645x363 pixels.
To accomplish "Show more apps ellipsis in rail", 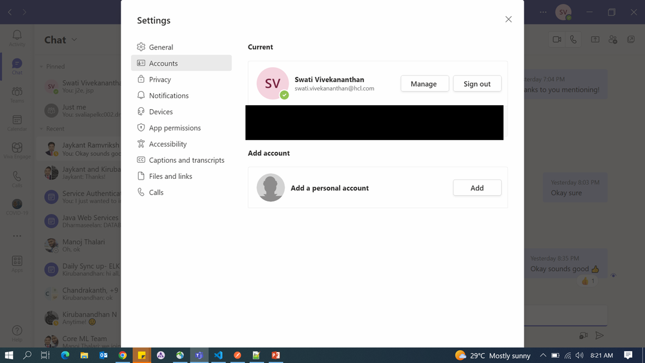I will click(x=17, y=236).
